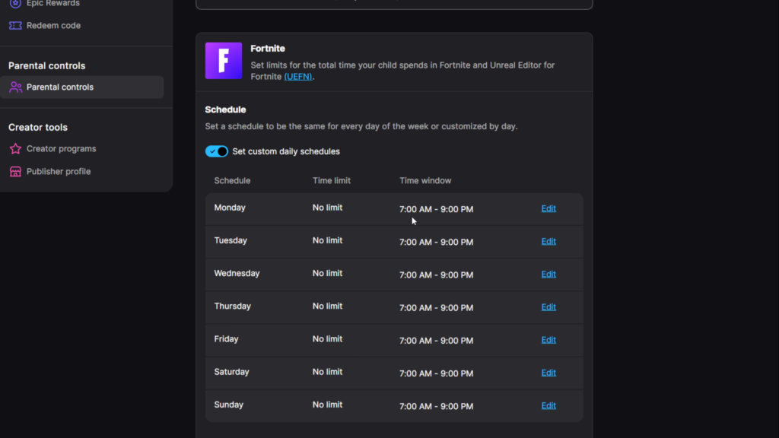Viewport: 779px width, 438px height.
Task: Click the Fortnite logo thumbnail
Action: [x=224, y=61]
